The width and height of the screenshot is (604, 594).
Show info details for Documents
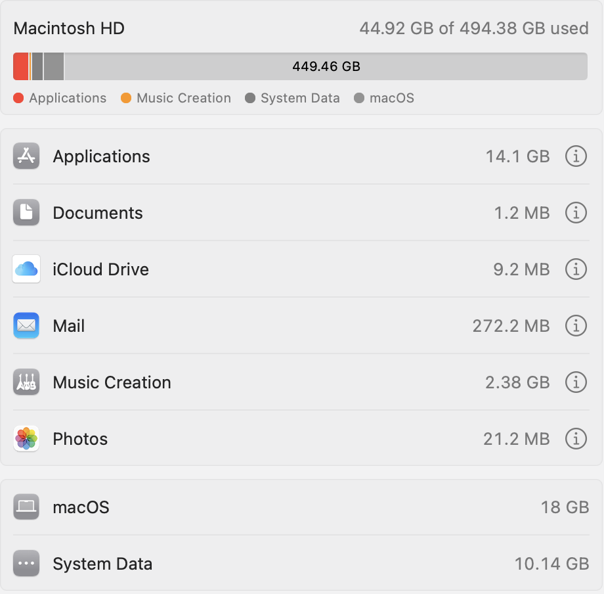[576, 213]
